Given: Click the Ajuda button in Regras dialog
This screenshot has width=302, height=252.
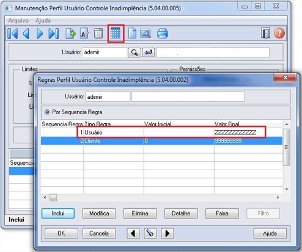Looking at the screenshot, I should pos(270,233).
